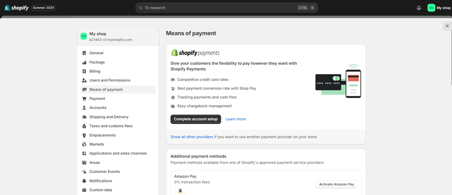The height and width of the screenshot is (195, 452).
Task: Open the Learn more link
Action: tap(236, 119)
